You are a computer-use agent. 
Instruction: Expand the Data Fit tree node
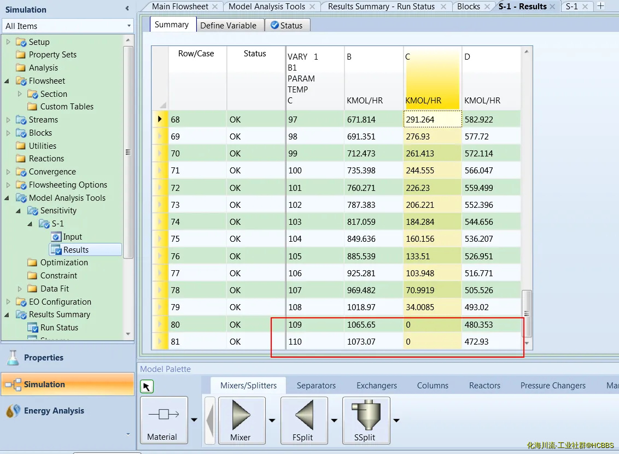20,289
